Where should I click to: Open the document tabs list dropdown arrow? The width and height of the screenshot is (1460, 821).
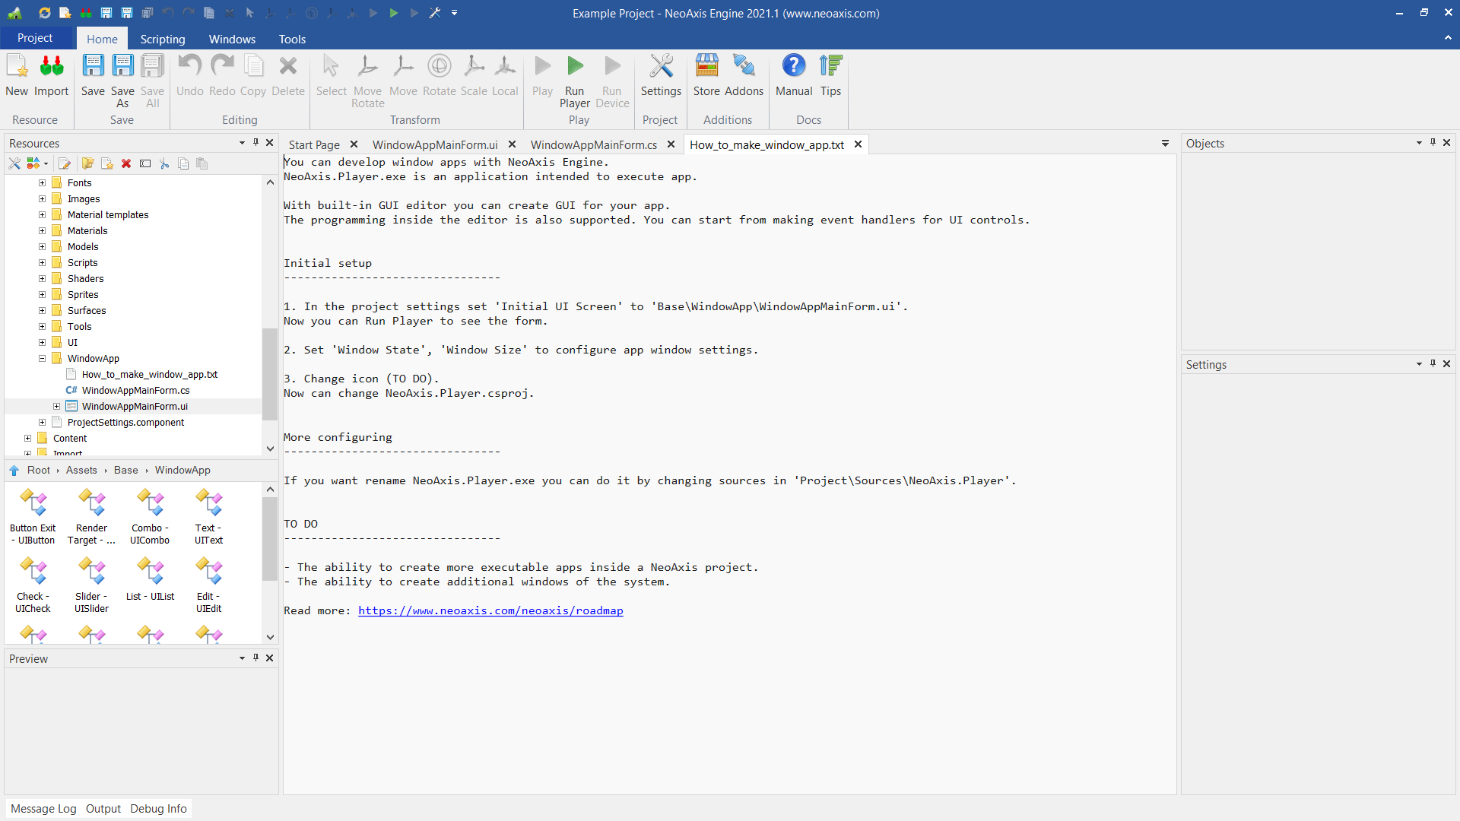pos(1165,144)
